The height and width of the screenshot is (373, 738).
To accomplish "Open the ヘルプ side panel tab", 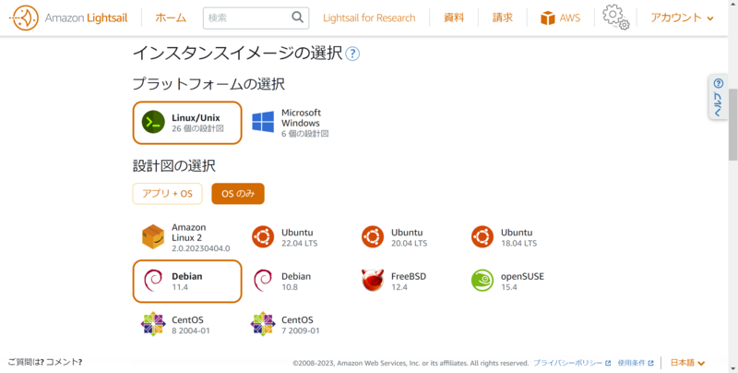I will click(x=719, y=97).
